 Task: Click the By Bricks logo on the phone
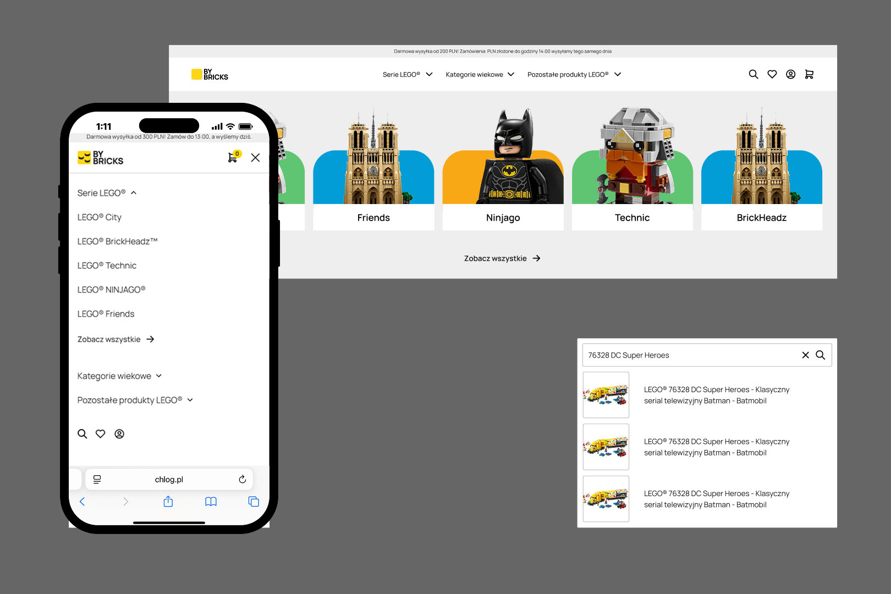pos(100,158)
